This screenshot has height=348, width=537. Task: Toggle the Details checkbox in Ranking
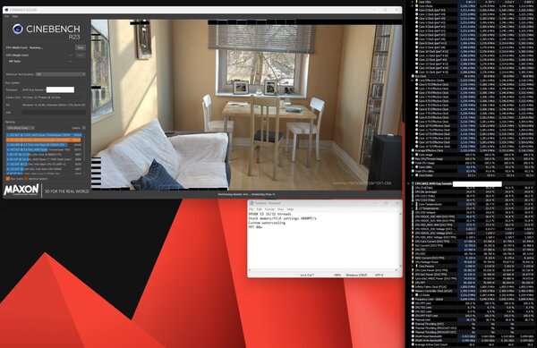point(83,128)
